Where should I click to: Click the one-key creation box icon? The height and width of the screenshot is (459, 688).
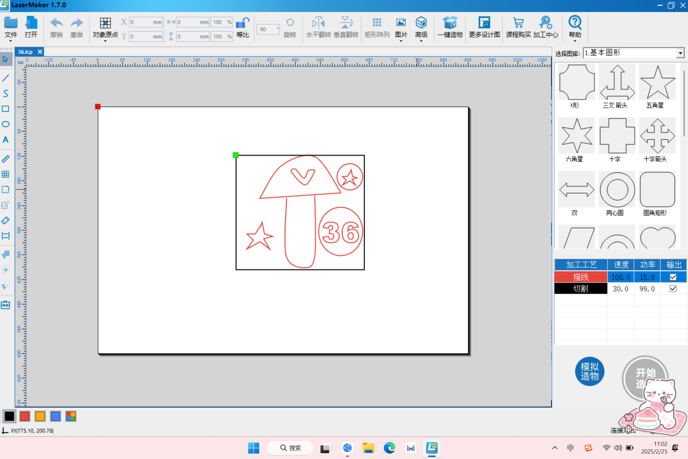[x=450, y=23]
